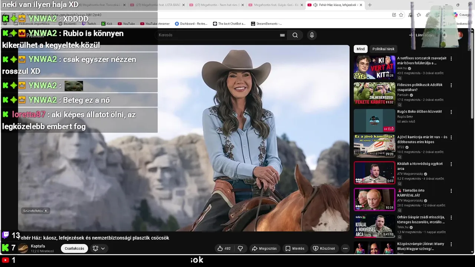Open browser split-view icon in address bar
The image size is (475, 267).
(x=394, y=15)
